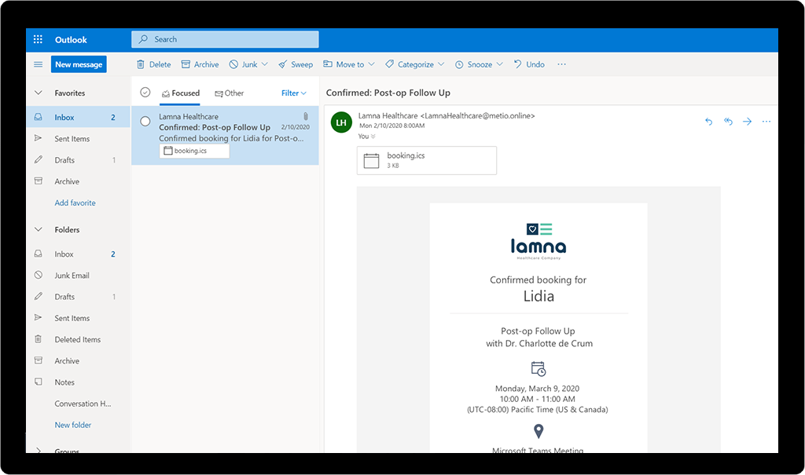
Task: Open the Filter menu
Action: (x=292, y=93)
